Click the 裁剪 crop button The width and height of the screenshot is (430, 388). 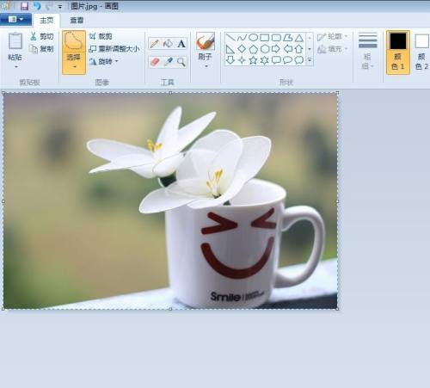point(101,36)
